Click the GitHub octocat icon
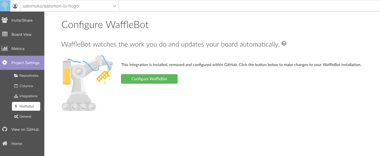Screen dimensions: 380x156 [5, 129]
